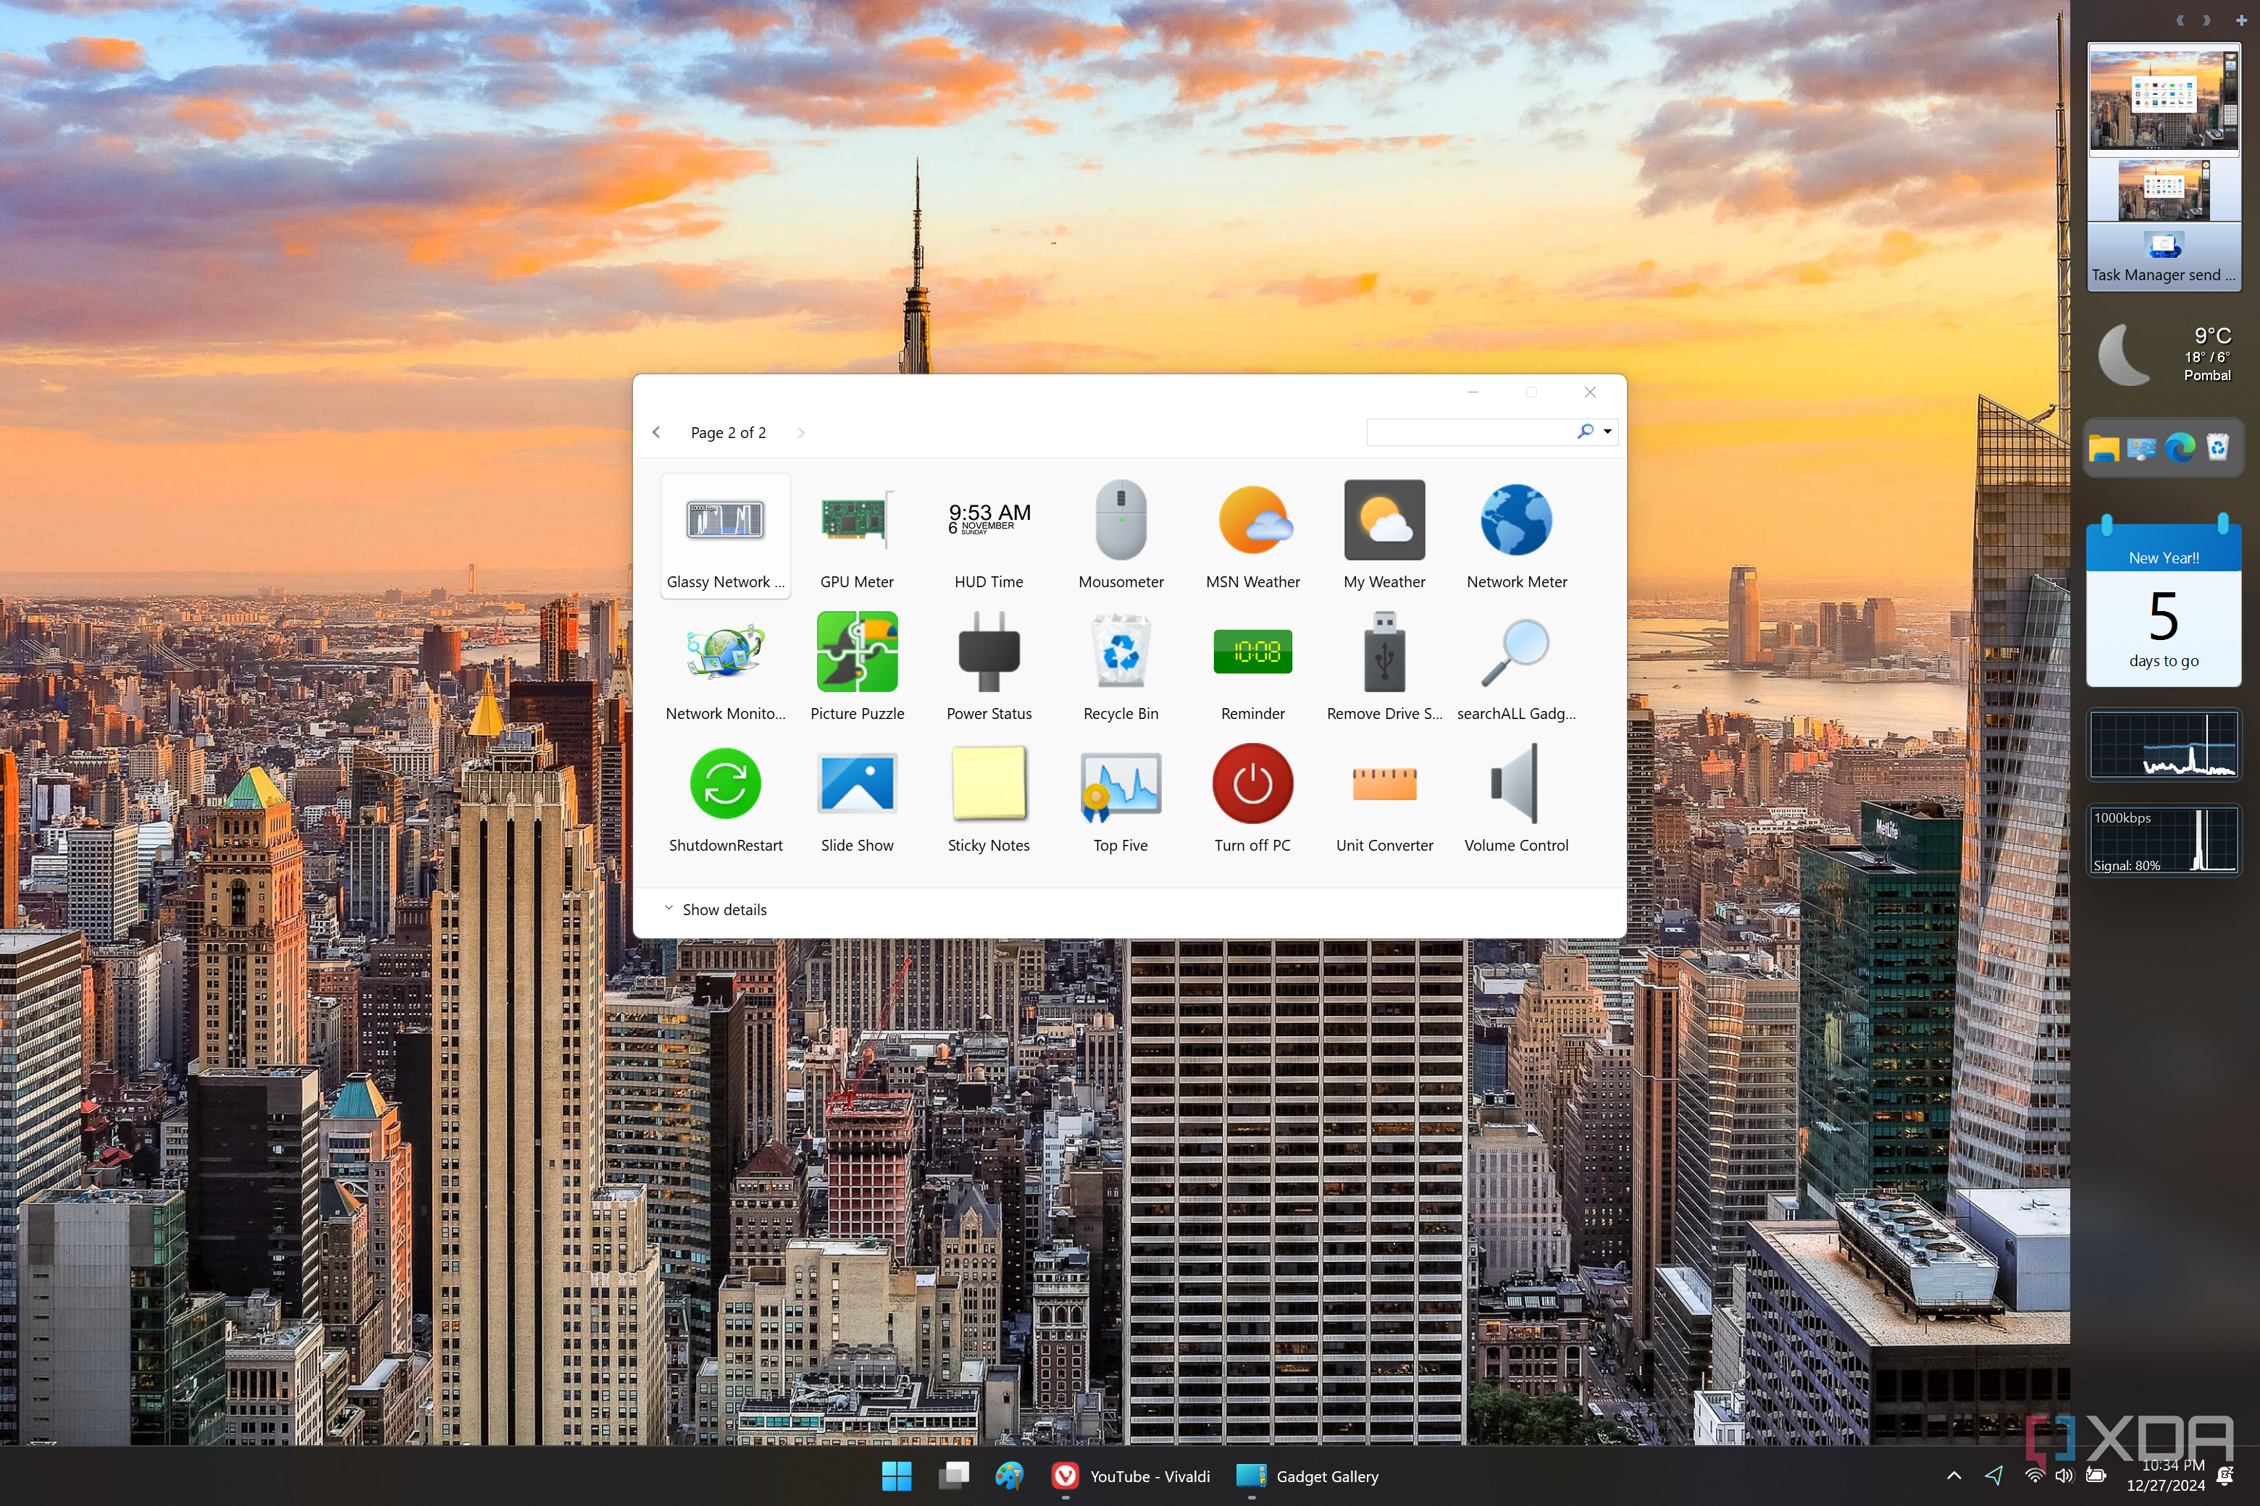This screenshot has width=2260, height=1506.
Task: Choose the Unit Converter gadget
Action: [x=1384, y=783]
